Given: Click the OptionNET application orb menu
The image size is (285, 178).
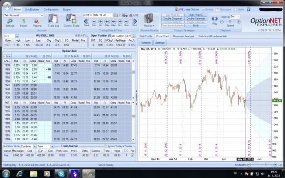Looking at the screenshot, I should pos(7,6).
